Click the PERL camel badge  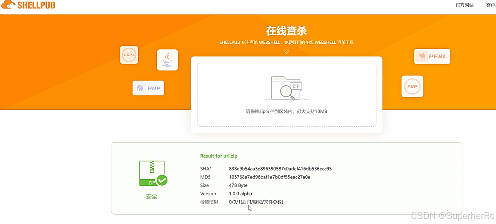pyautogui.click(x=432, y=57)
